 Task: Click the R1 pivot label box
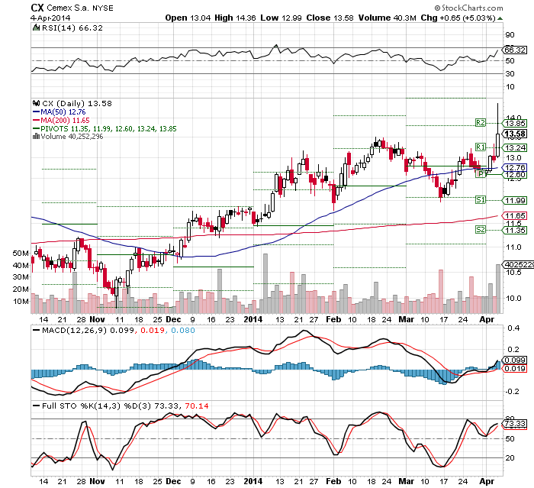point(480,147)
